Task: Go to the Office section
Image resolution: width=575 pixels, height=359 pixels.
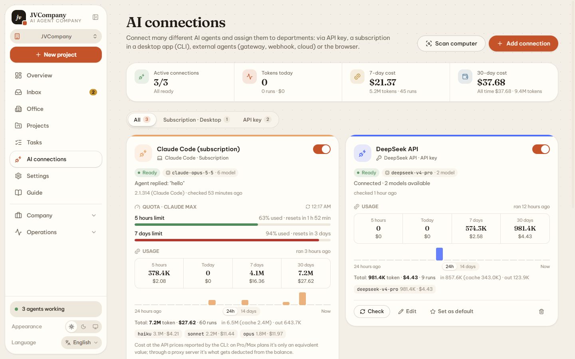Action: pyautogui.click(x=56, y=109)
